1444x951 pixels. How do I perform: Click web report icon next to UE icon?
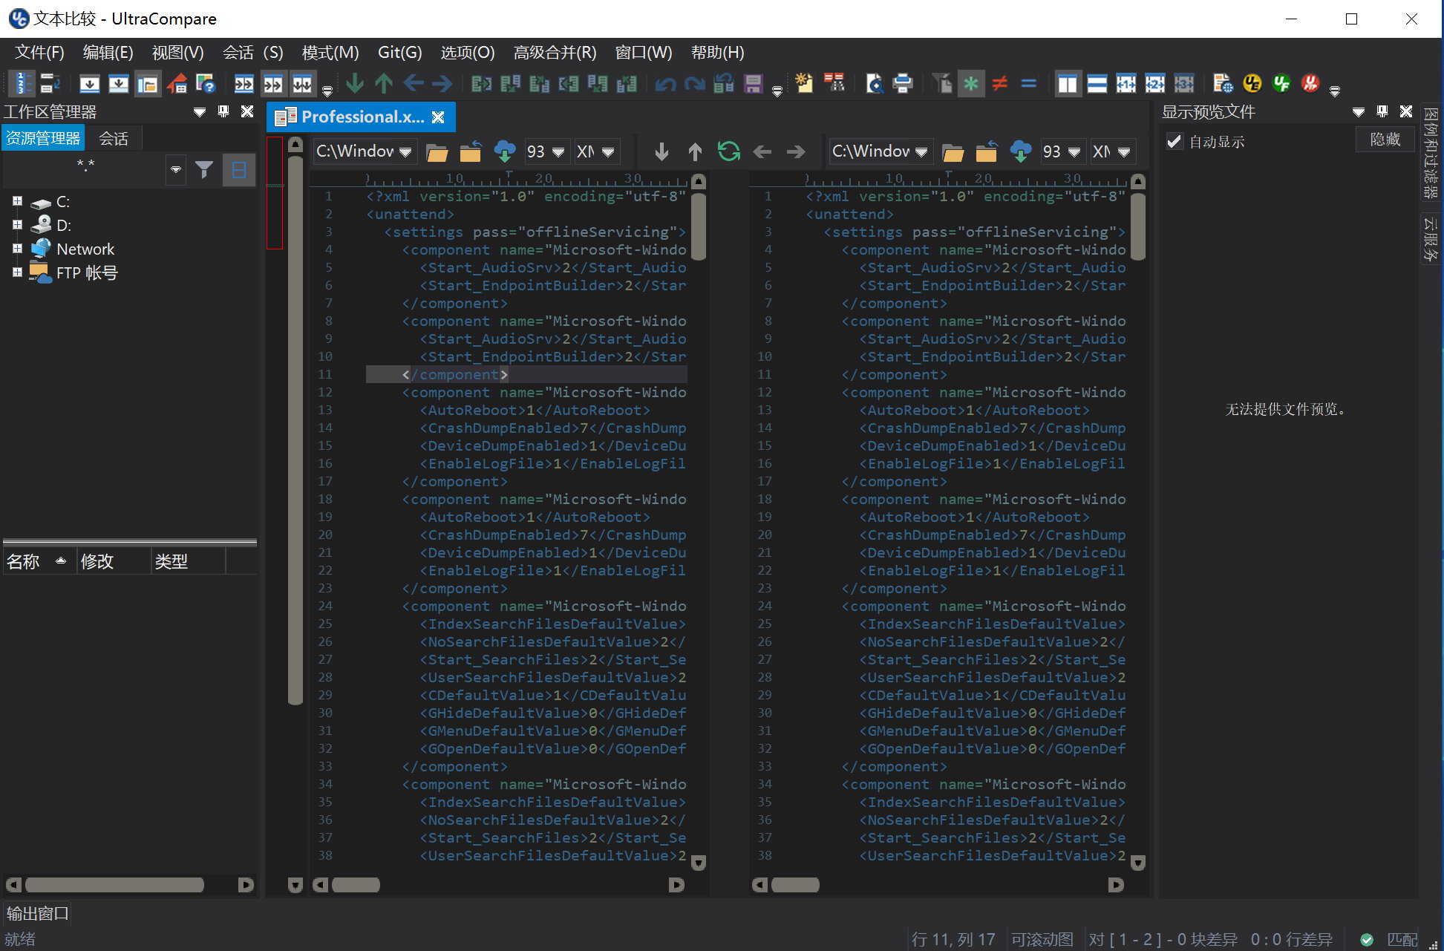[1223, 83]
